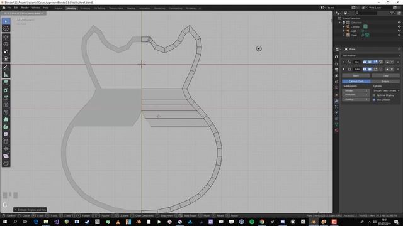Open the outliner filter dropdown
Image resolution: width=403 pixels, height=226 pixels.
[392, 13]
